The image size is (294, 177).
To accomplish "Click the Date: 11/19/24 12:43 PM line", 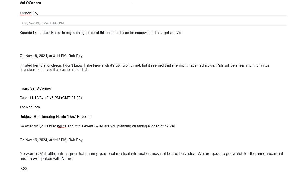I will 51,98.
